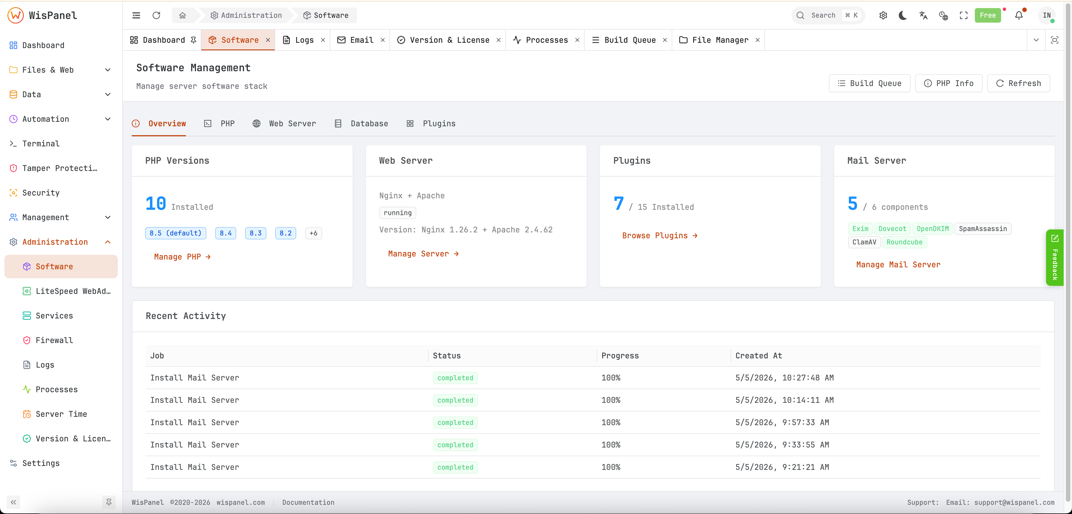This screenshot has height=514, width=1072.
Task: Close the File Manager tab
Action: coord(757,40)
